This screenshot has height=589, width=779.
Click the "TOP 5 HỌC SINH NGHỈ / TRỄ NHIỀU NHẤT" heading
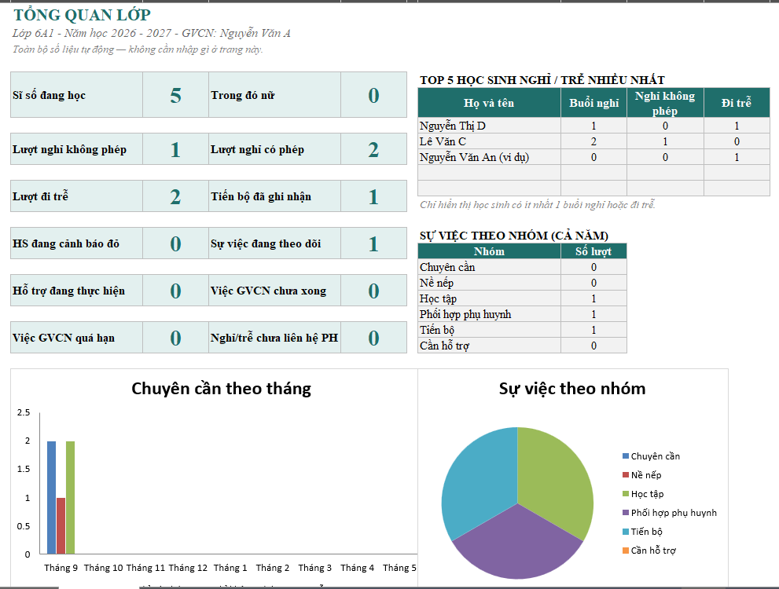coord(542,80)
